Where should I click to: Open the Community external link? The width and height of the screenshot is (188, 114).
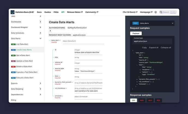92,12
